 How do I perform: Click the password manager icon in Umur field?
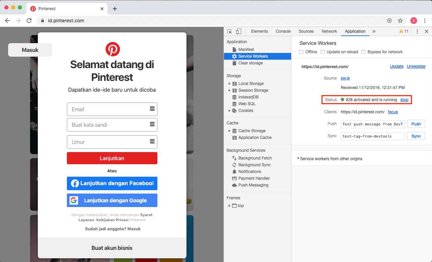152,141
